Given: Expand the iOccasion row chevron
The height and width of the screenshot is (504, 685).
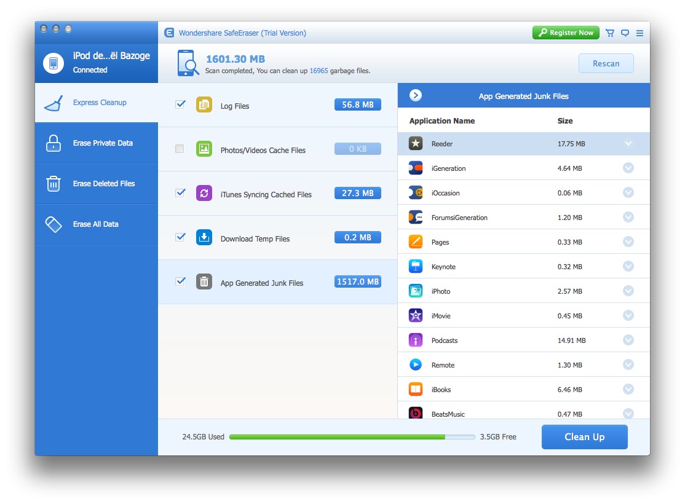Looking at the screenshot, I should tap(628, 192).
